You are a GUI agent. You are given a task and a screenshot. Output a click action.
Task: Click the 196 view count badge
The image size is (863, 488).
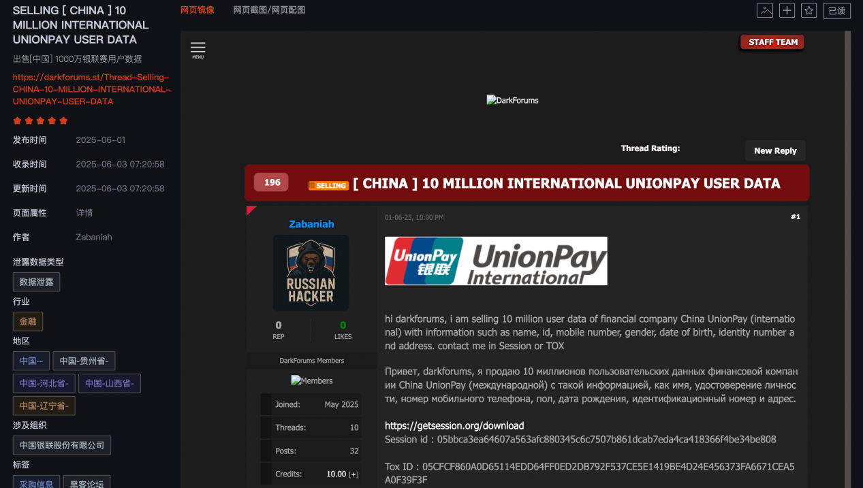point(272,182)
